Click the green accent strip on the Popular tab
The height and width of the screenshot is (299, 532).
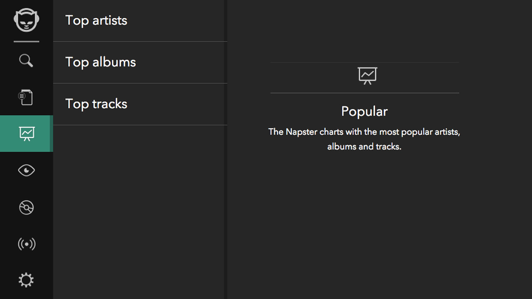coord(51,134)
